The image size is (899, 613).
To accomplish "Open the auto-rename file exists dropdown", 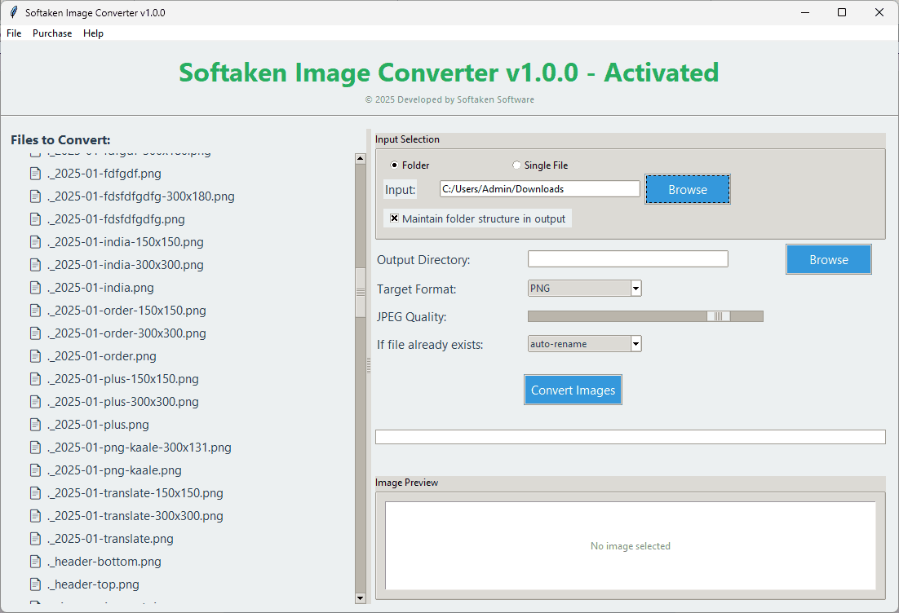I will (635, 344).
